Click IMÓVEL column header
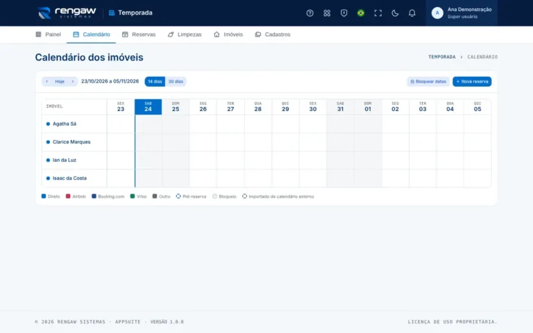 [74, 107]
